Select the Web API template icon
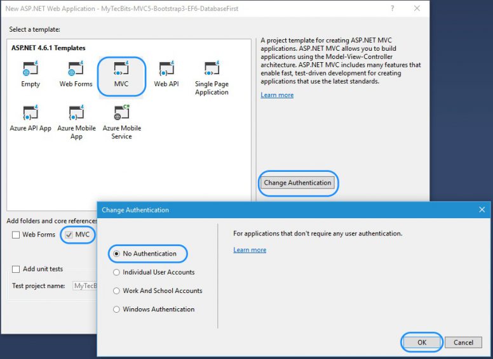493x359 pixels. (166, 69)
